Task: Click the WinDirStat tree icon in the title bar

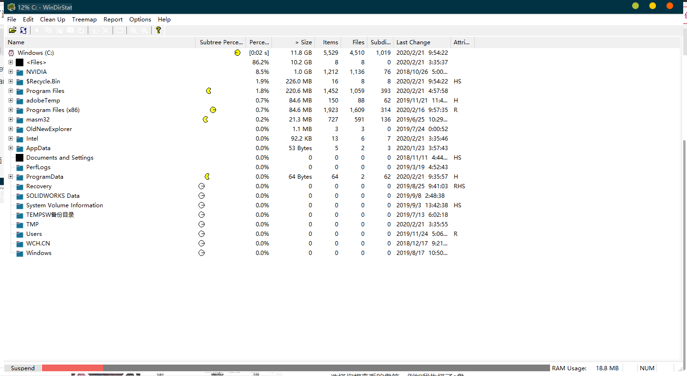Action: point(11,7)
